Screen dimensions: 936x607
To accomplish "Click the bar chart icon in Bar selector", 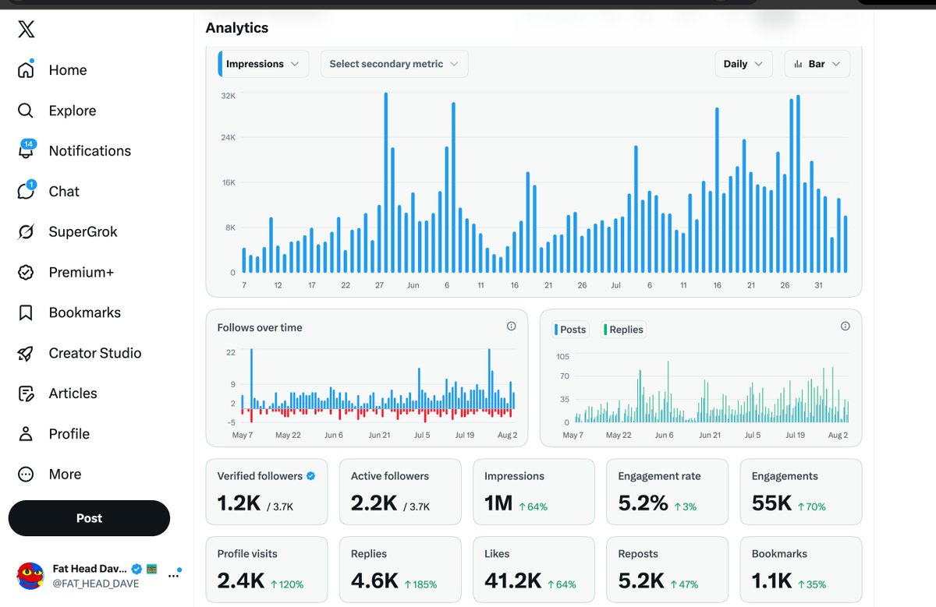I will pyautogui.click(x=798, y=64).
